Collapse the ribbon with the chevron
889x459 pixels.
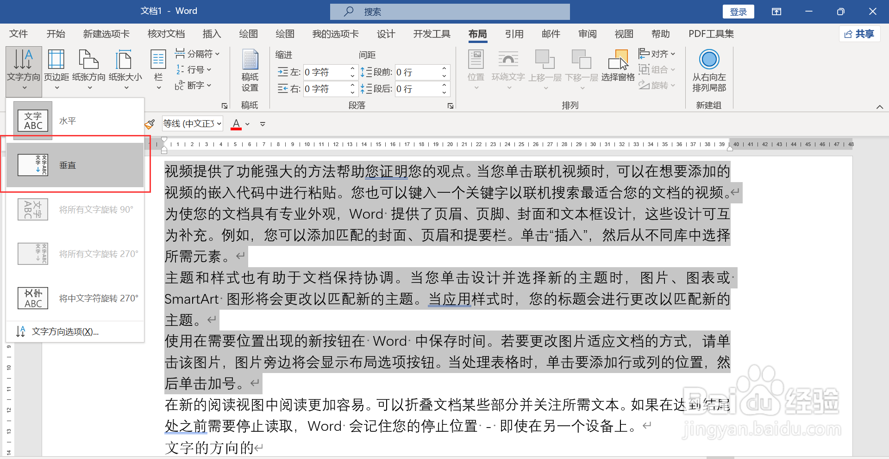click(880, 107)
